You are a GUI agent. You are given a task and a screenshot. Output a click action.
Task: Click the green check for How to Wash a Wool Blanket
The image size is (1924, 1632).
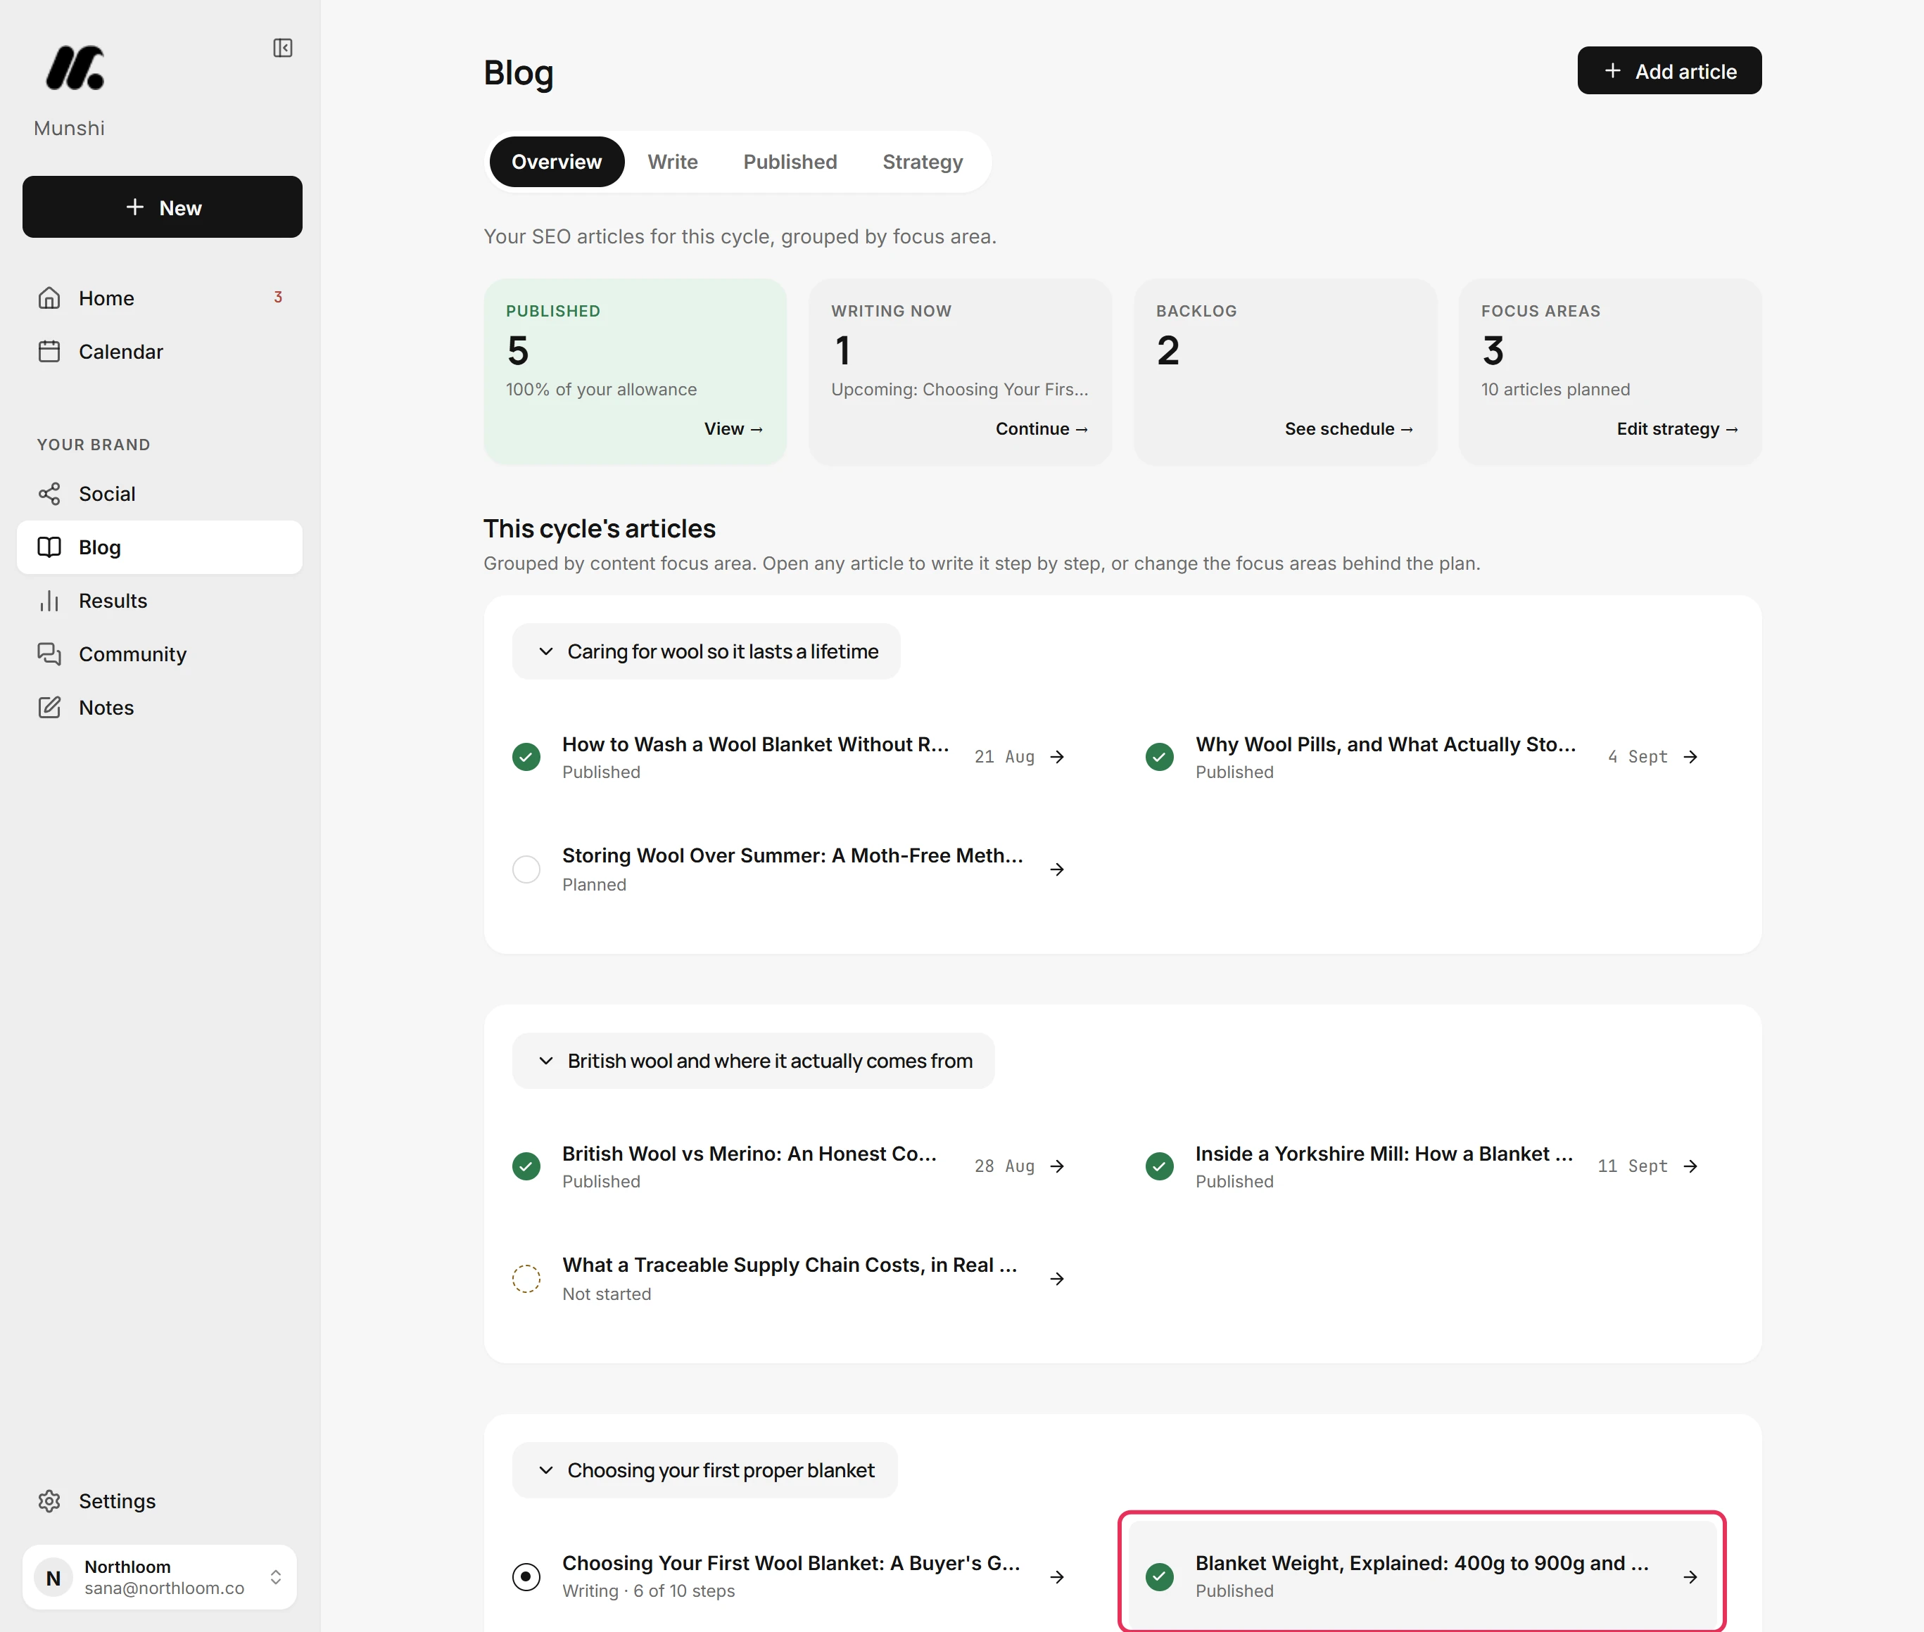click(x=526, y=757)
